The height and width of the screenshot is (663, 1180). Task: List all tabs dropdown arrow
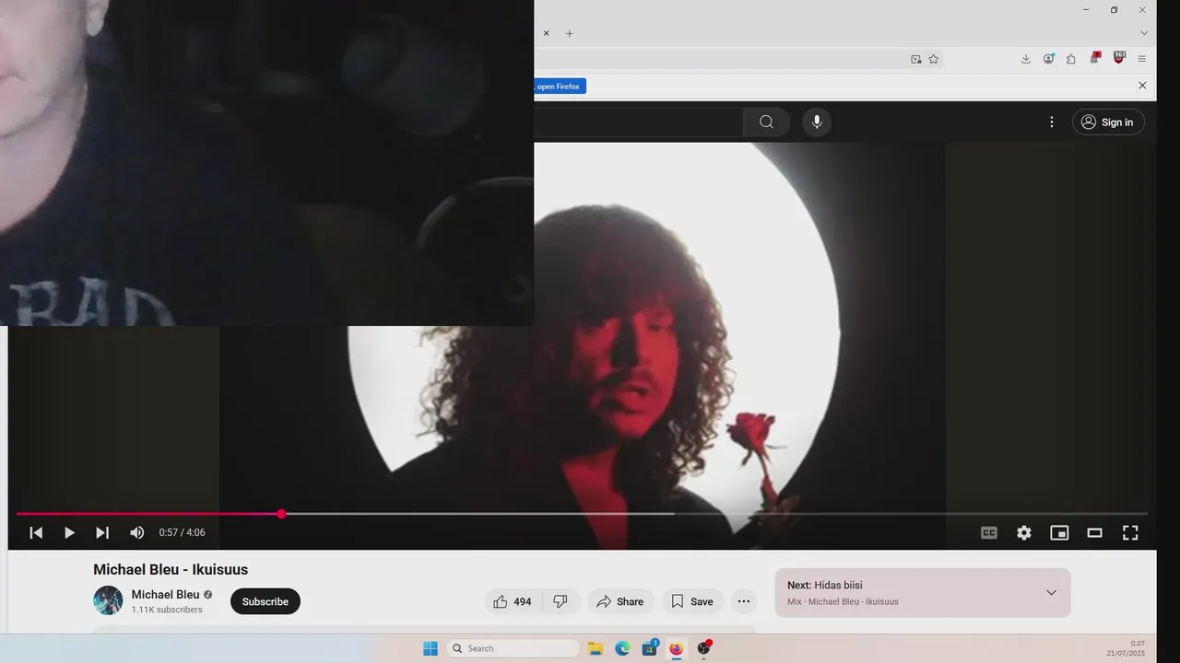1144,33
